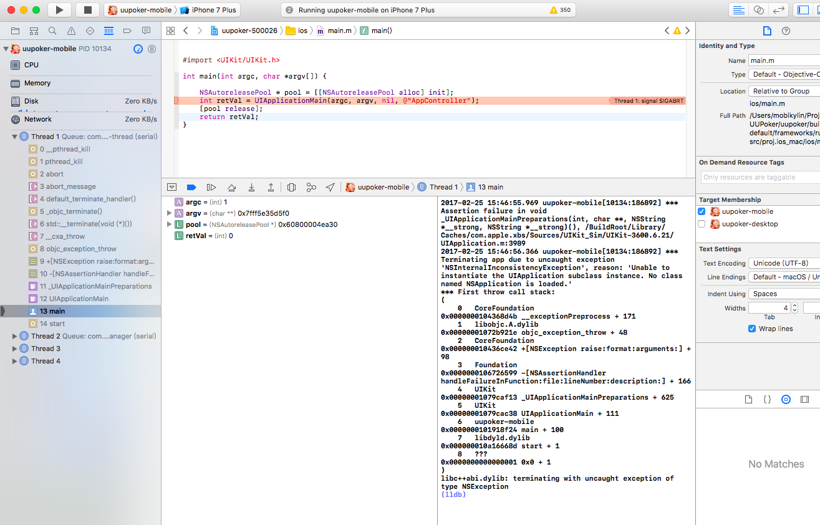
Task: Expand the argv variable
Action: (169, 213)
